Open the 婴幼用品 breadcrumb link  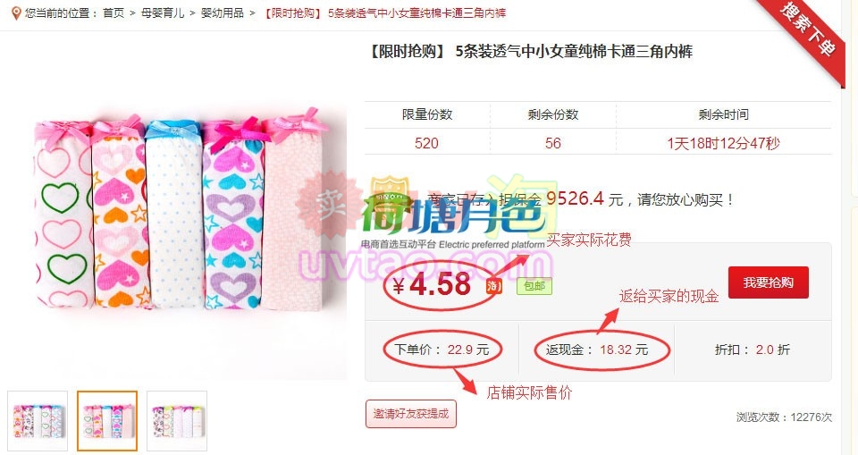[223, 13]
